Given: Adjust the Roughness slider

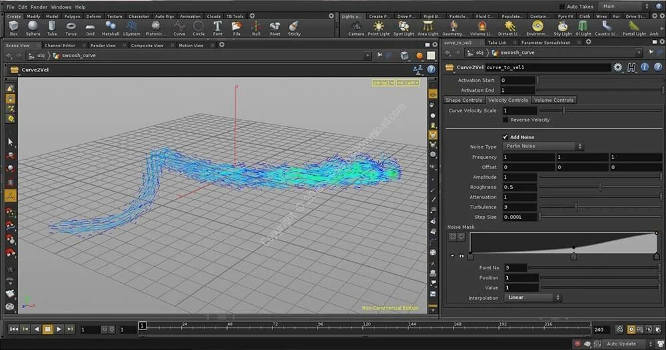Looking at the screenshot, I should coord(600,187).
